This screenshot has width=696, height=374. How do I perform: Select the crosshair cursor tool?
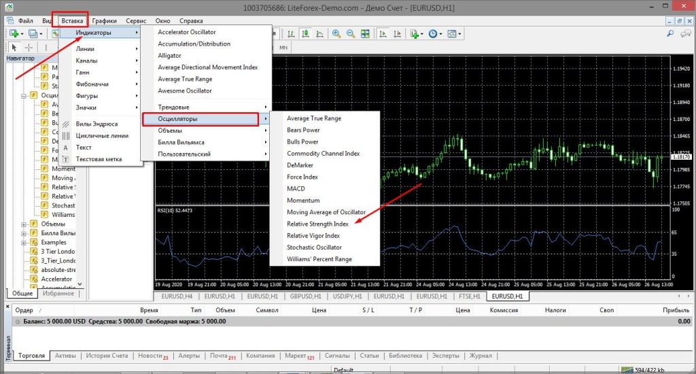(28, 48)
